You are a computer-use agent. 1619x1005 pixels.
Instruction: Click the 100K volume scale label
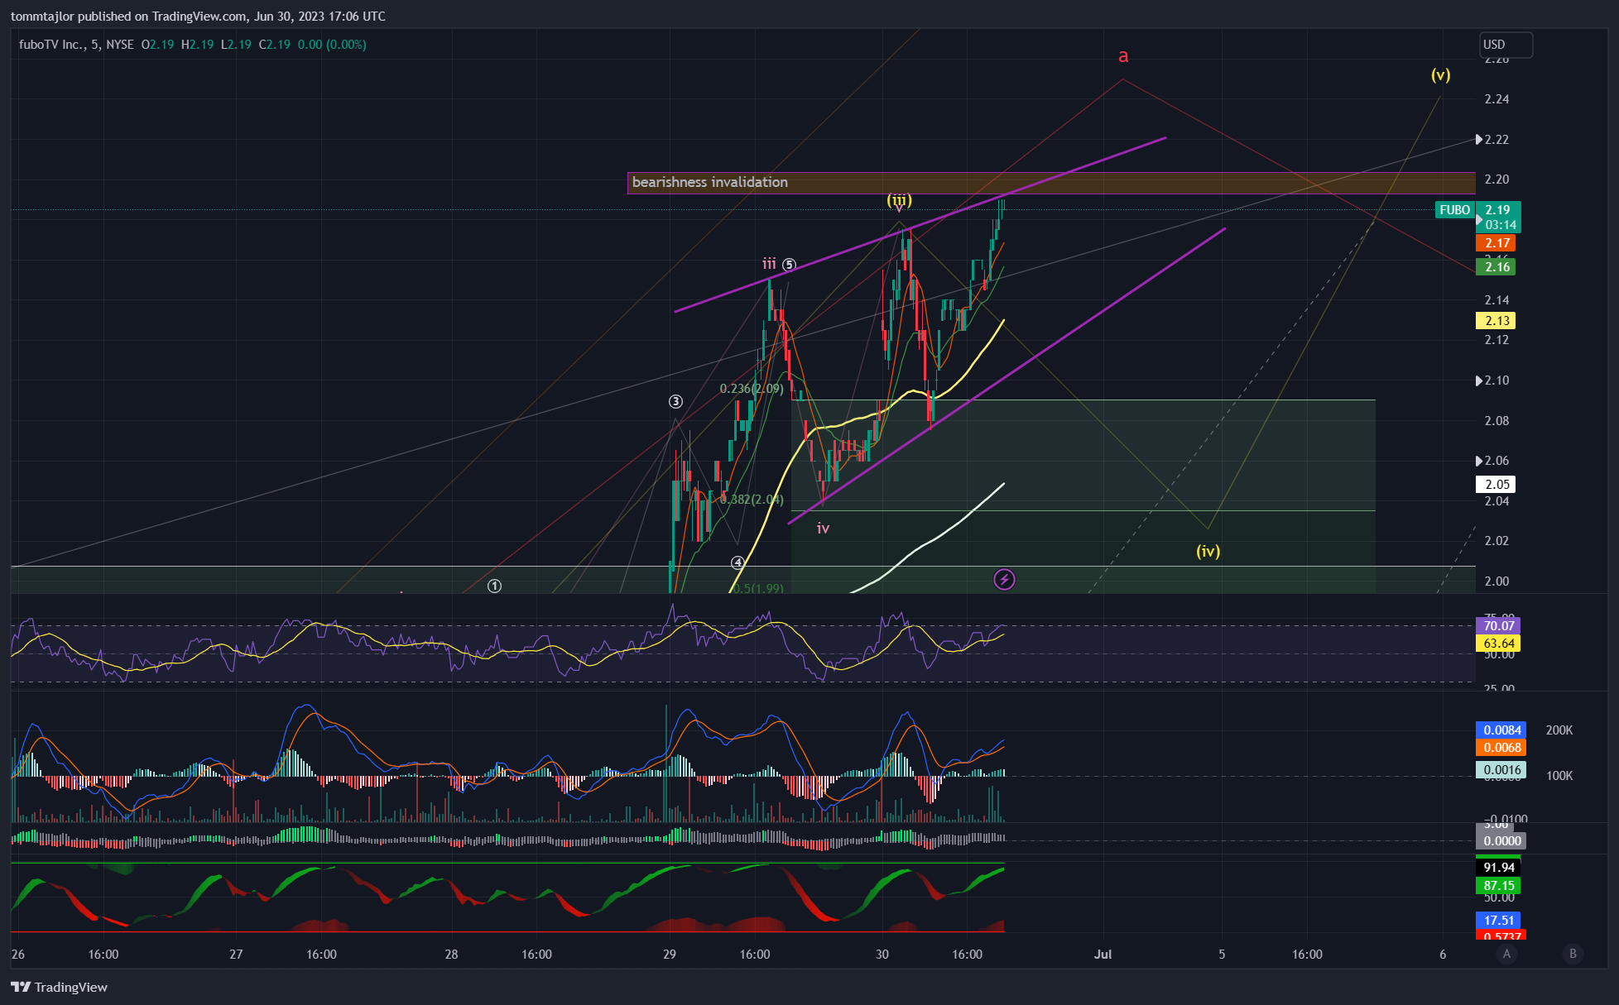[1559, 776]
